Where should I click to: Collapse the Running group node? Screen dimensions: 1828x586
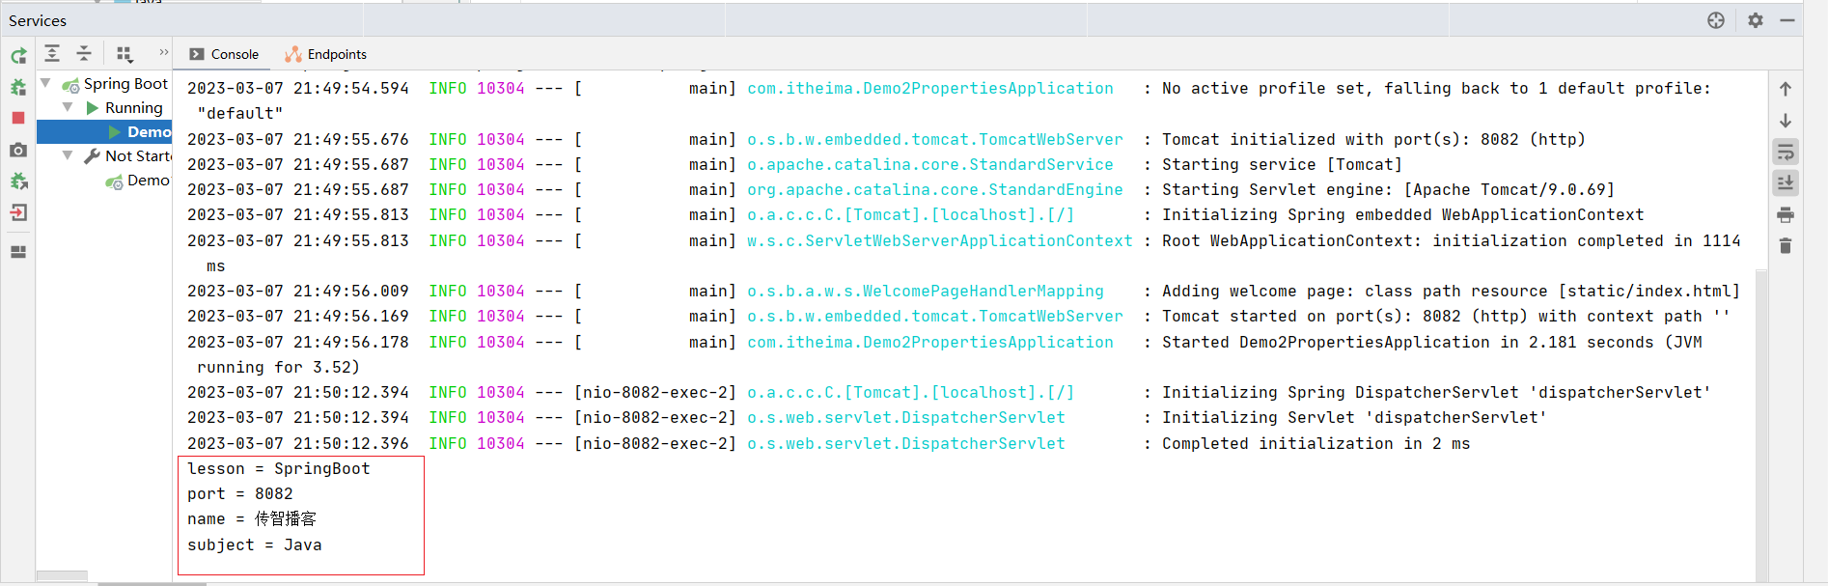click(x=68, y=107)
